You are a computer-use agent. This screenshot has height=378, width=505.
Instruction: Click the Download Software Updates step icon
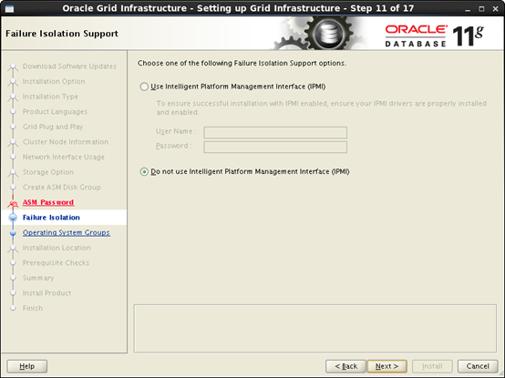coord(13,66)
